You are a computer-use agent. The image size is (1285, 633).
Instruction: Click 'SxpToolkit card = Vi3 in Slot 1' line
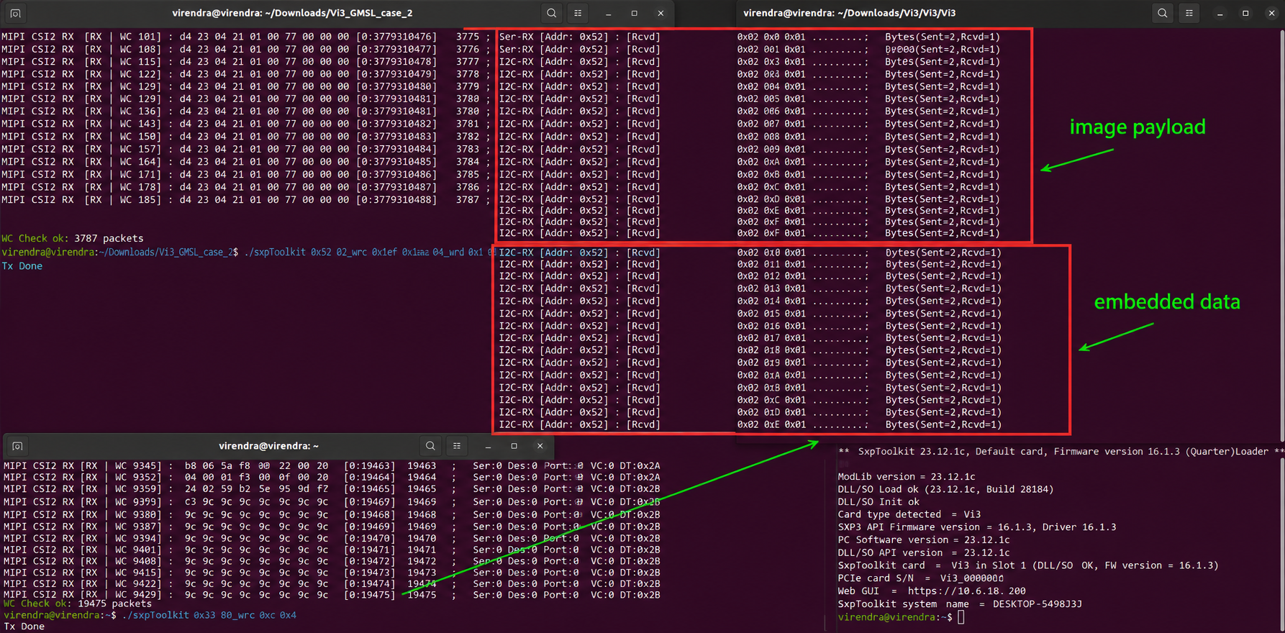(x=1028, y=565)
